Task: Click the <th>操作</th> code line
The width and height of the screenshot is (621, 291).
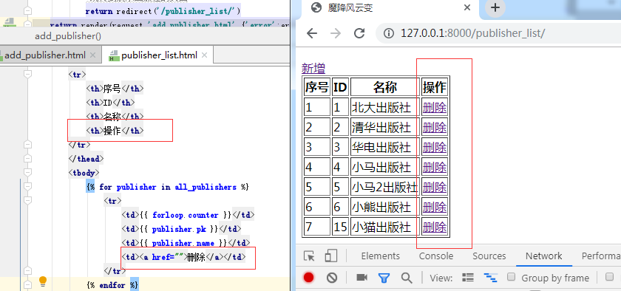Action: point(115,131)
